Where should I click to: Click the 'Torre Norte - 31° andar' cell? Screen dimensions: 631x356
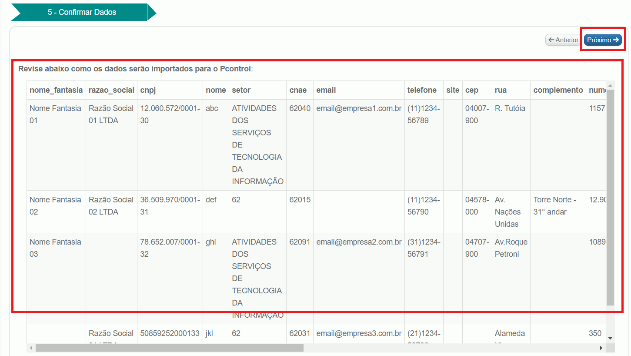tap(558, 212)
